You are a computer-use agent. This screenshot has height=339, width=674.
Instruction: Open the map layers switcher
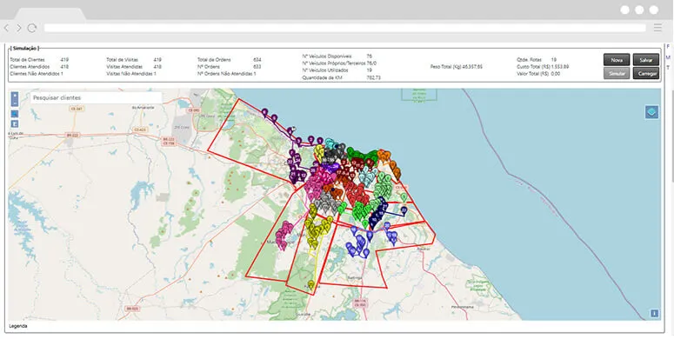(651, 112)
